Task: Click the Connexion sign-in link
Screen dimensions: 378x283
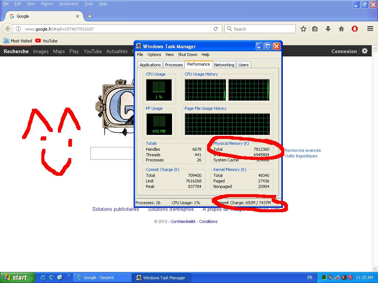Action: 344,51
